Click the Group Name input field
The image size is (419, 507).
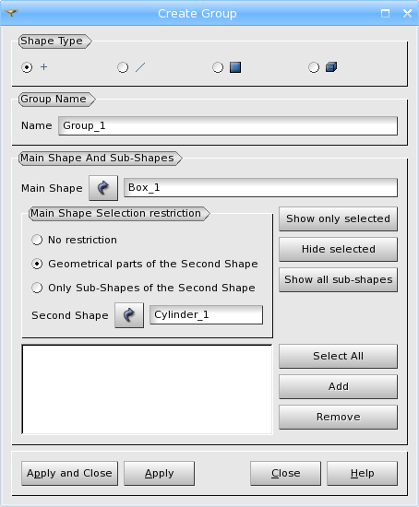228,125
